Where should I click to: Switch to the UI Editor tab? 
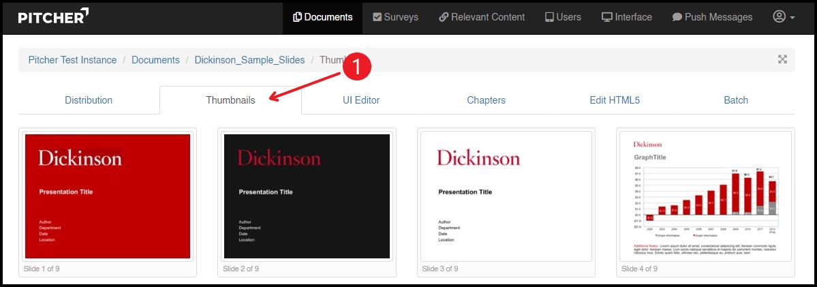[x=361, y=100]
